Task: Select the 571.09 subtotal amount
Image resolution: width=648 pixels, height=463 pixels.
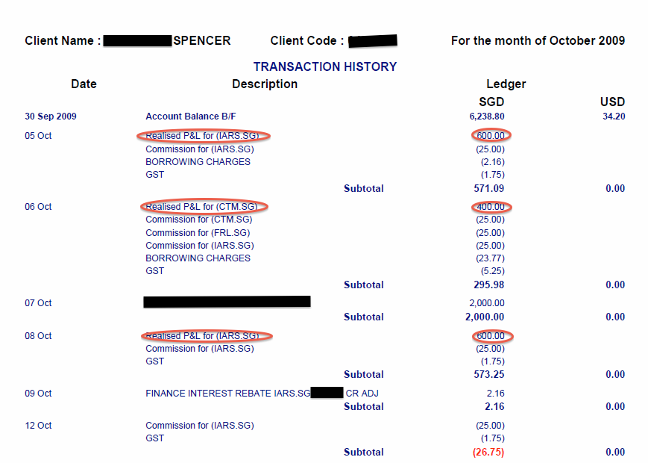Action: pyautogui.click(x=488, y=188)
